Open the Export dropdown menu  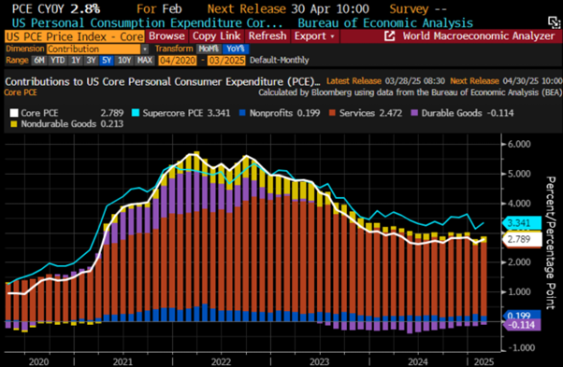click(315, 36)
